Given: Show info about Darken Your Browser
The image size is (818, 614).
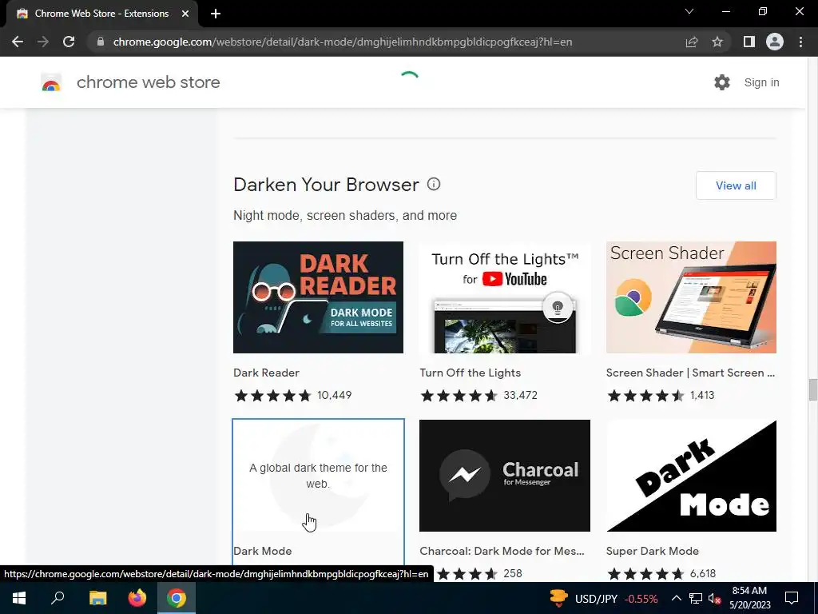Looking at the screenshot, I should [434, 185].
